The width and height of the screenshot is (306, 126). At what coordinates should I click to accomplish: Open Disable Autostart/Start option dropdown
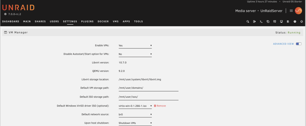pos(135,54)
